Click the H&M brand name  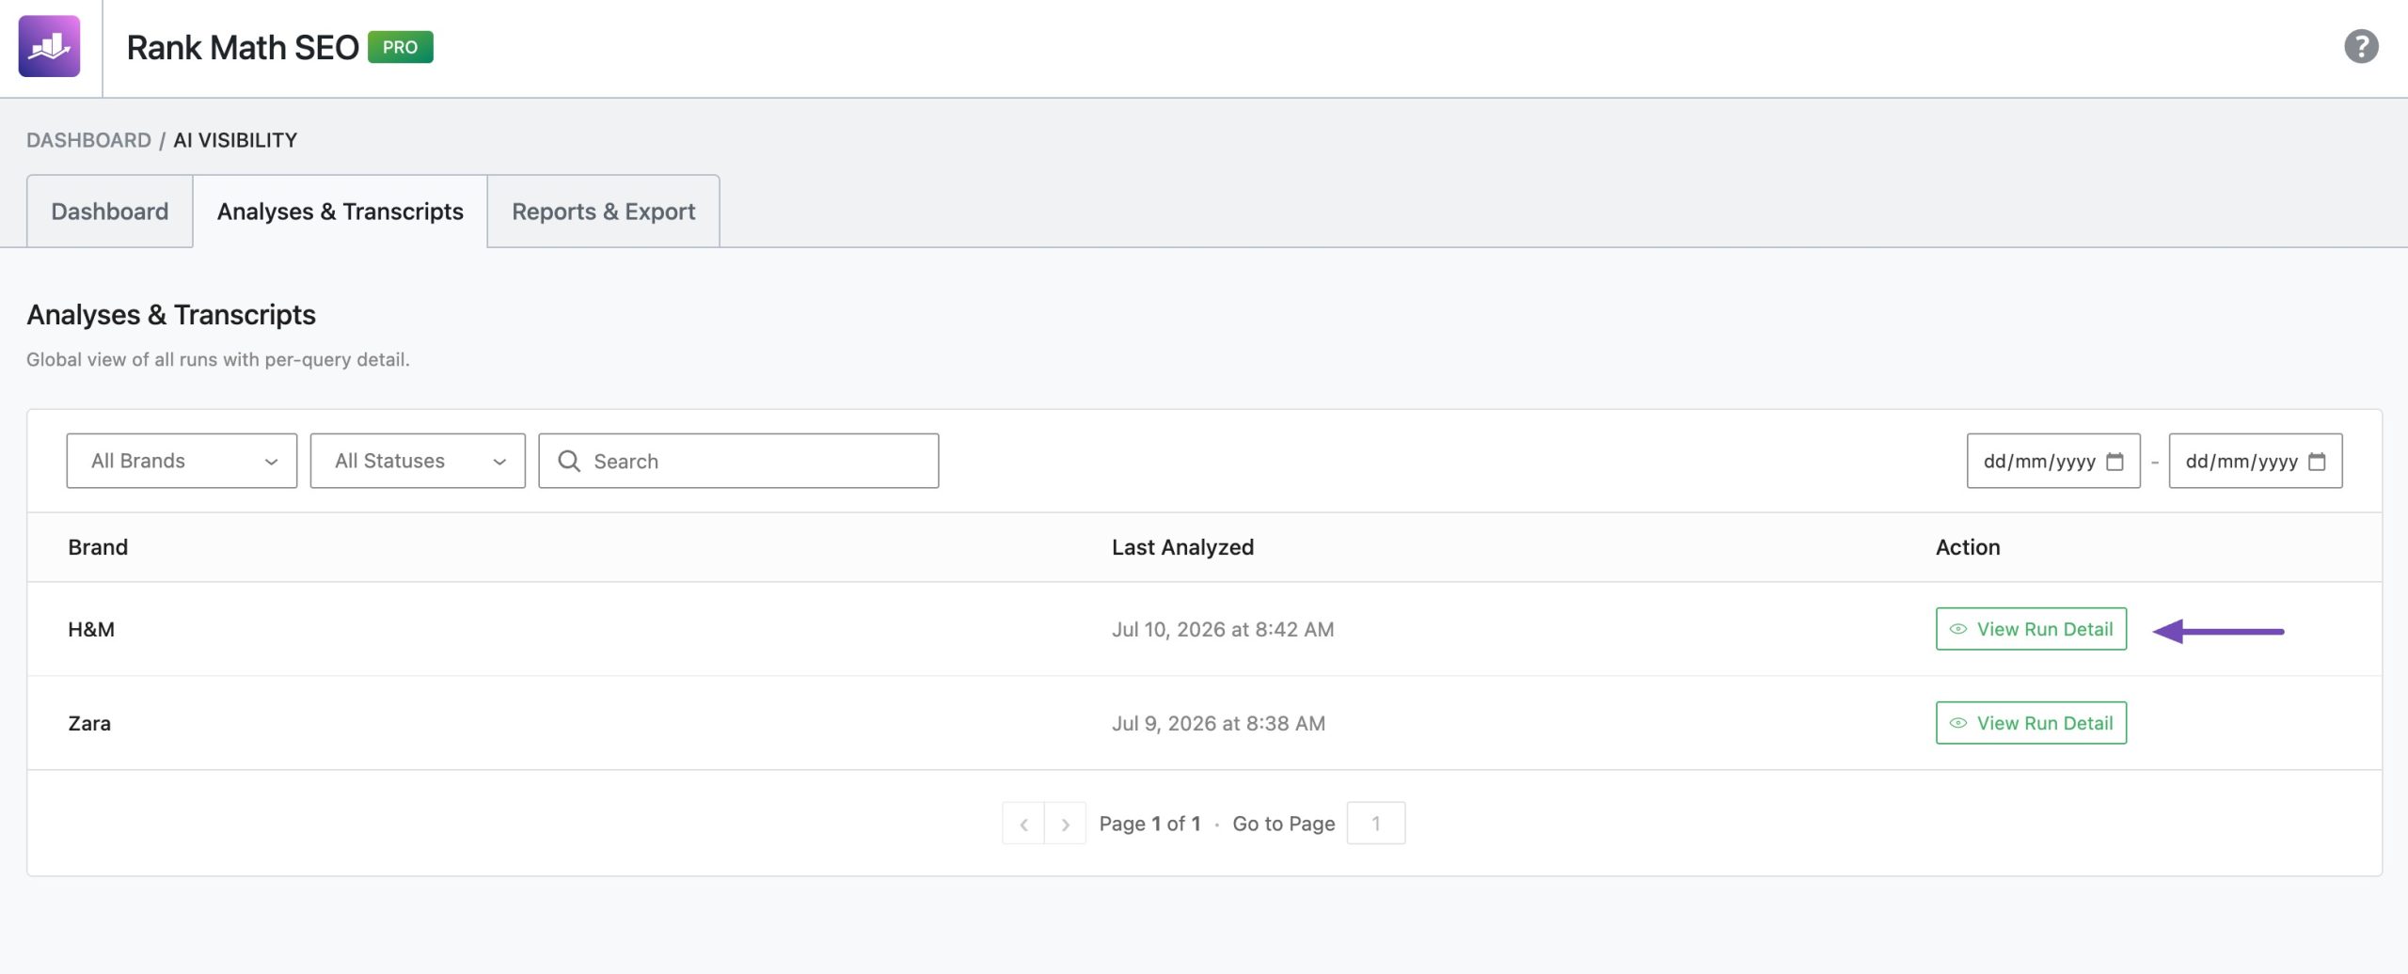(91, 629)
